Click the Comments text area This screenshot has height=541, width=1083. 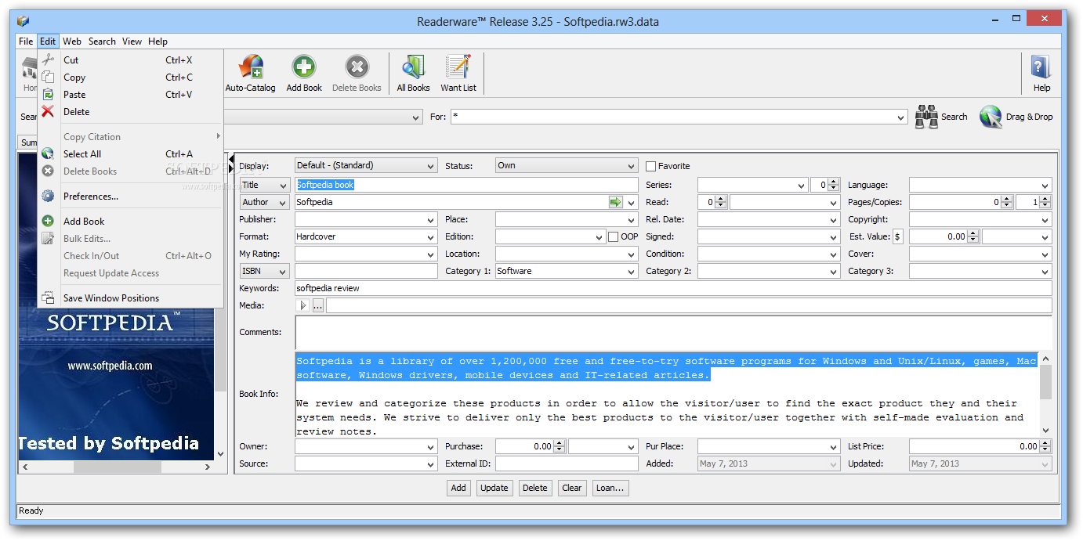(x=673, y=332)
